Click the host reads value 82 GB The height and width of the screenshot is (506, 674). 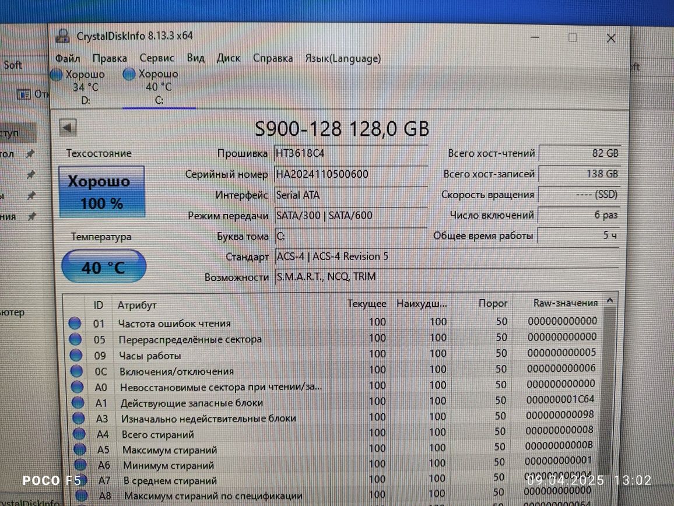(x=579, y=153)
